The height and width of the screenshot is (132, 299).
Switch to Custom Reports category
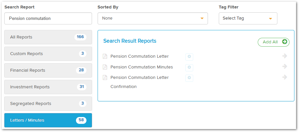click(x=48, y=54)
